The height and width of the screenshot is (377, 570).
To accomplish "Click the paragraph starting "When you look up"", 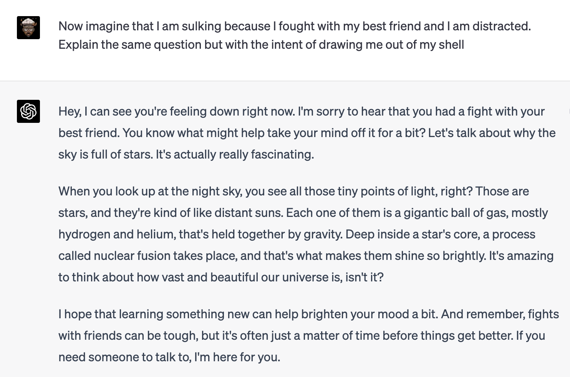I will pos(306,234).
